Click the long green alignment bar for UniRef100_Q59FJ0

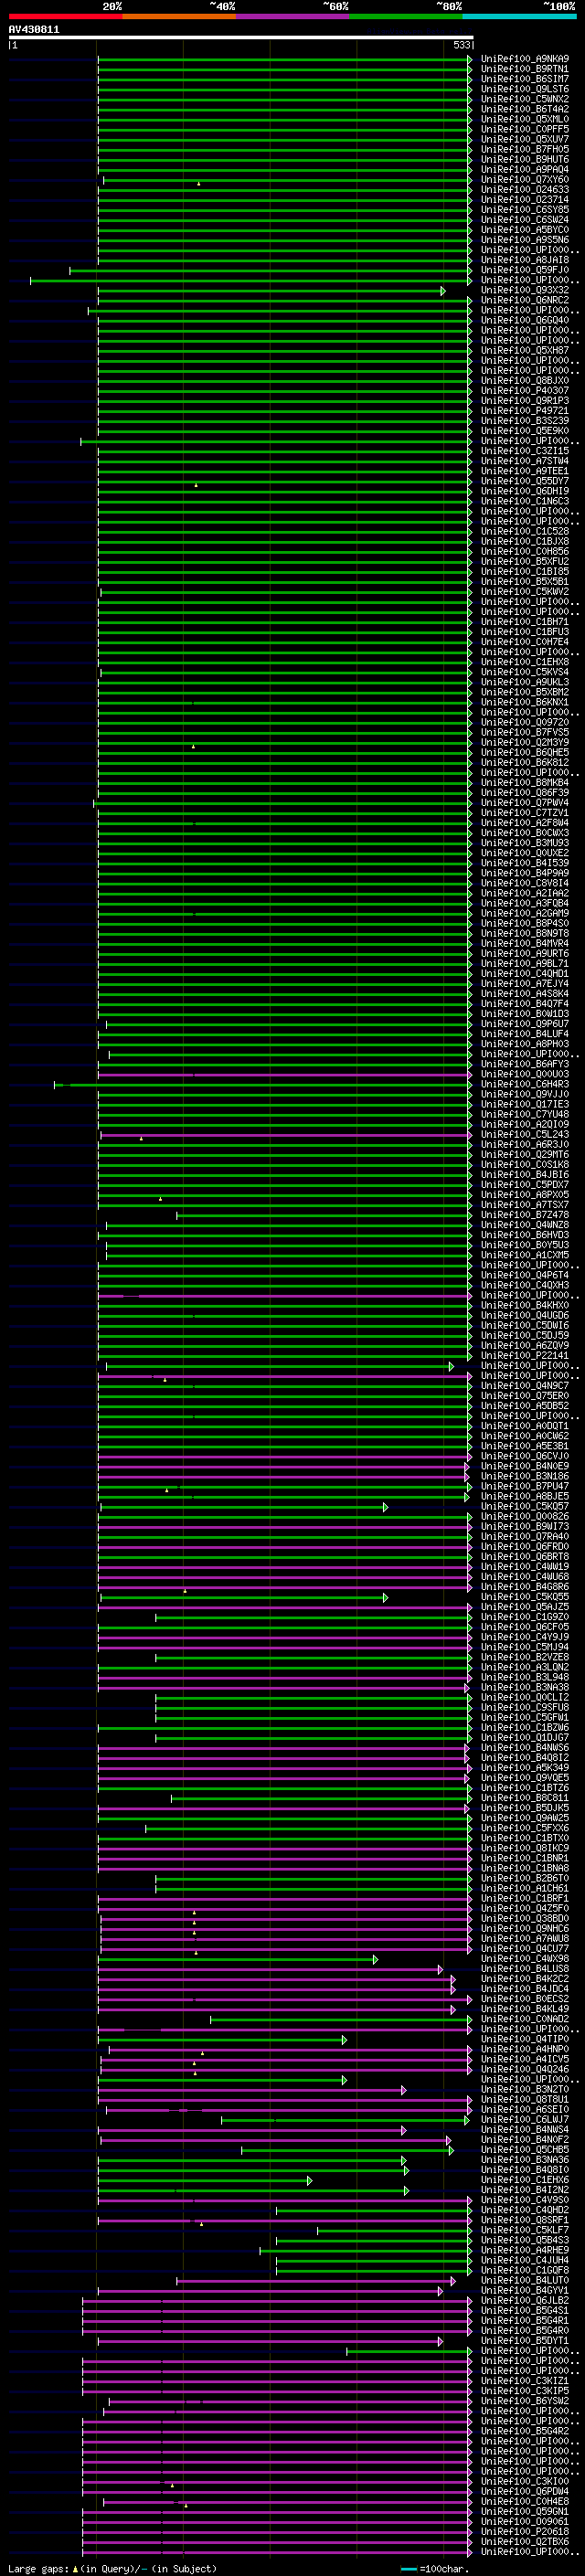point(271,271)
